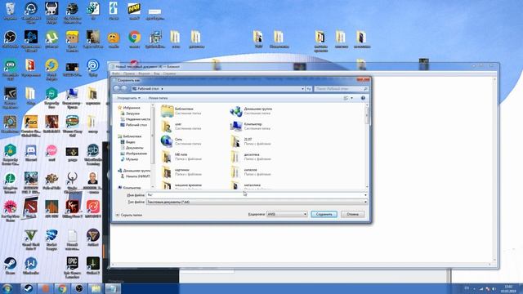Click the Back arrow in the Save dialog
The height and width of the screenshot is (294, 523).
click(x=116, y=89)
